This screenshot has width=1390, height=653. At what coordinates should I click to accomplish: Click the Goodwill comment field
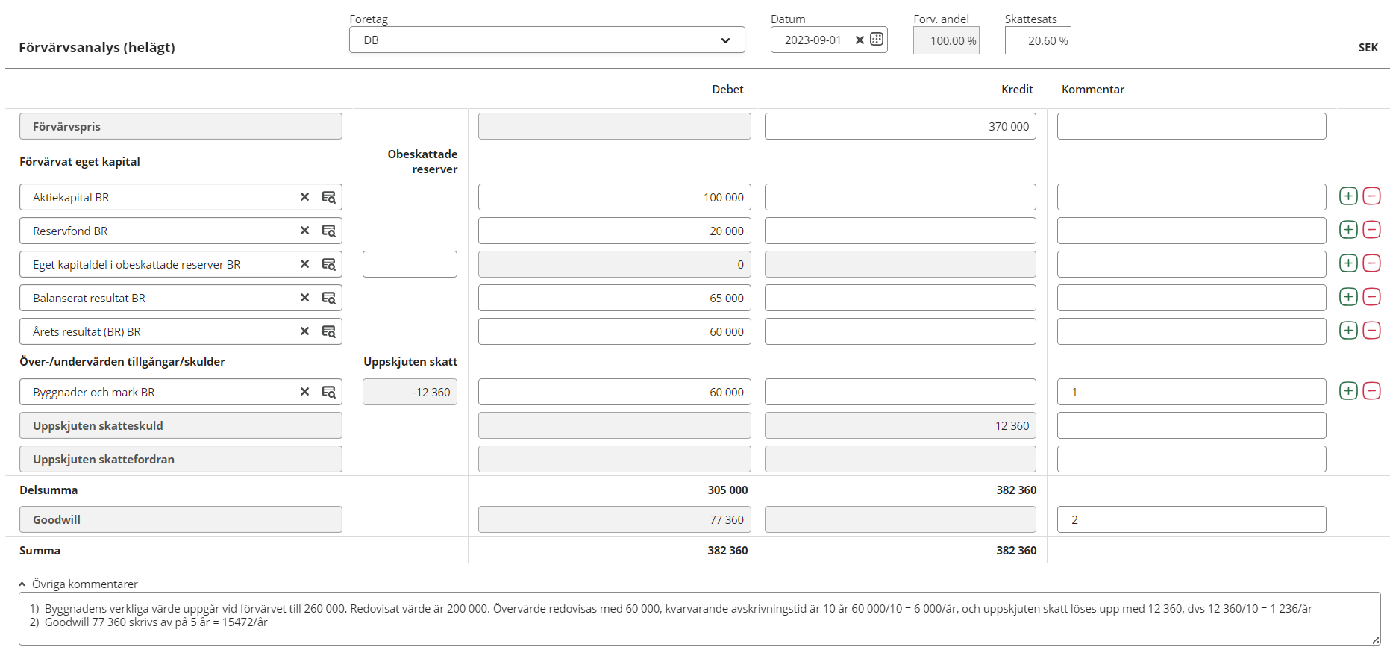pyautogui.click(x=1191, y=520)
